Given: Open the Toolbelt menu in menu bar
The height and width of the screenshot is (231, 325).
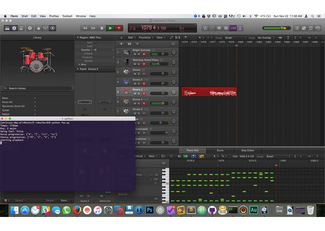Looking at the screenshot, I should click(x=67, y=16).
